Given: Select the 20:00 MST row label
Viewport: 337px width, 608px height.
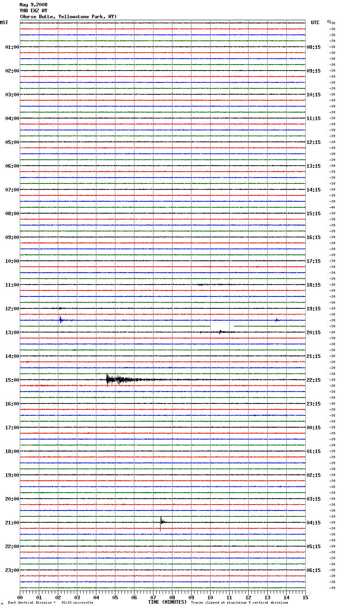Looking at the screenshot, I should [x=12, y=499].
